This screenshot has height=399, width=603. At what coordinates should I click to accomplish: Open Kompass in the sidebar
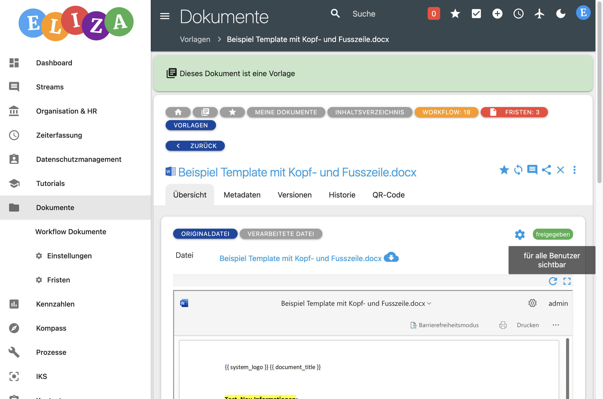point(75,328)
